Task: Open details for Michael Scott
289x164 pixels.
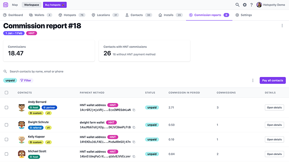Action: click(274, 154)
